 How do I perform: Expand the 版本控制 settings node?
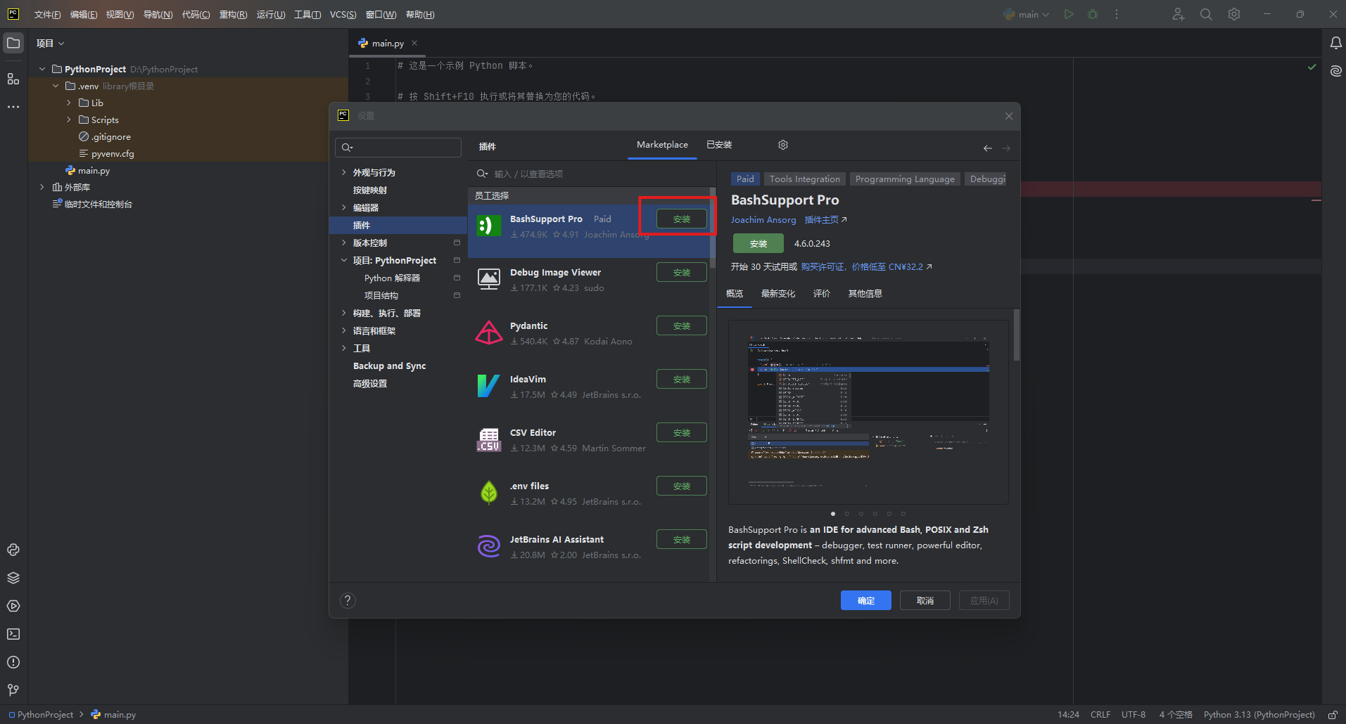point(343,243)
